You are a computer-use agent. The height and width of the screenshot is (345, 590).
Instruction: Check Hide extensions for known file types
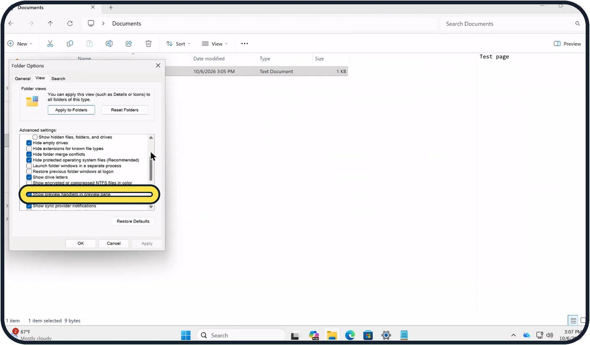pos(29,149)
